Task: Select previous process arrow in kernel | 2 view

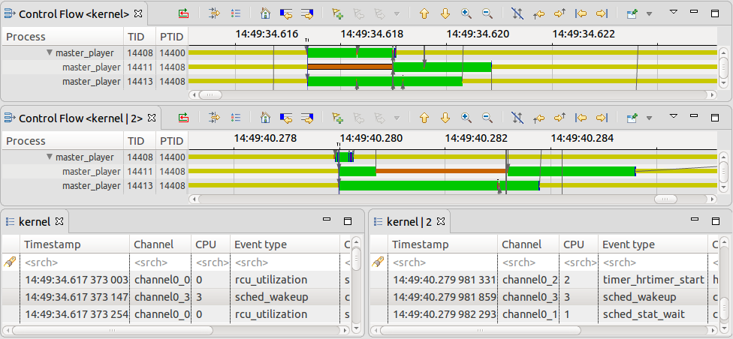Action: [x=424, y=118]
